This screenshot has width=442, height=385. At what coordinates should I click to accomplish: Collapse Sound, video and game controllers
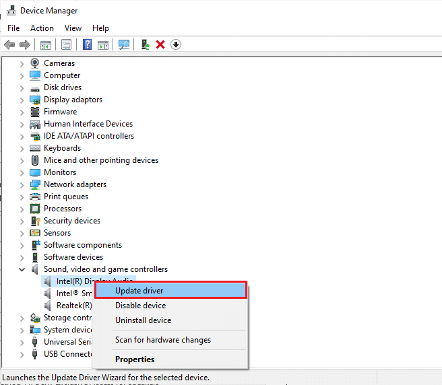click(x=22, y=269)
